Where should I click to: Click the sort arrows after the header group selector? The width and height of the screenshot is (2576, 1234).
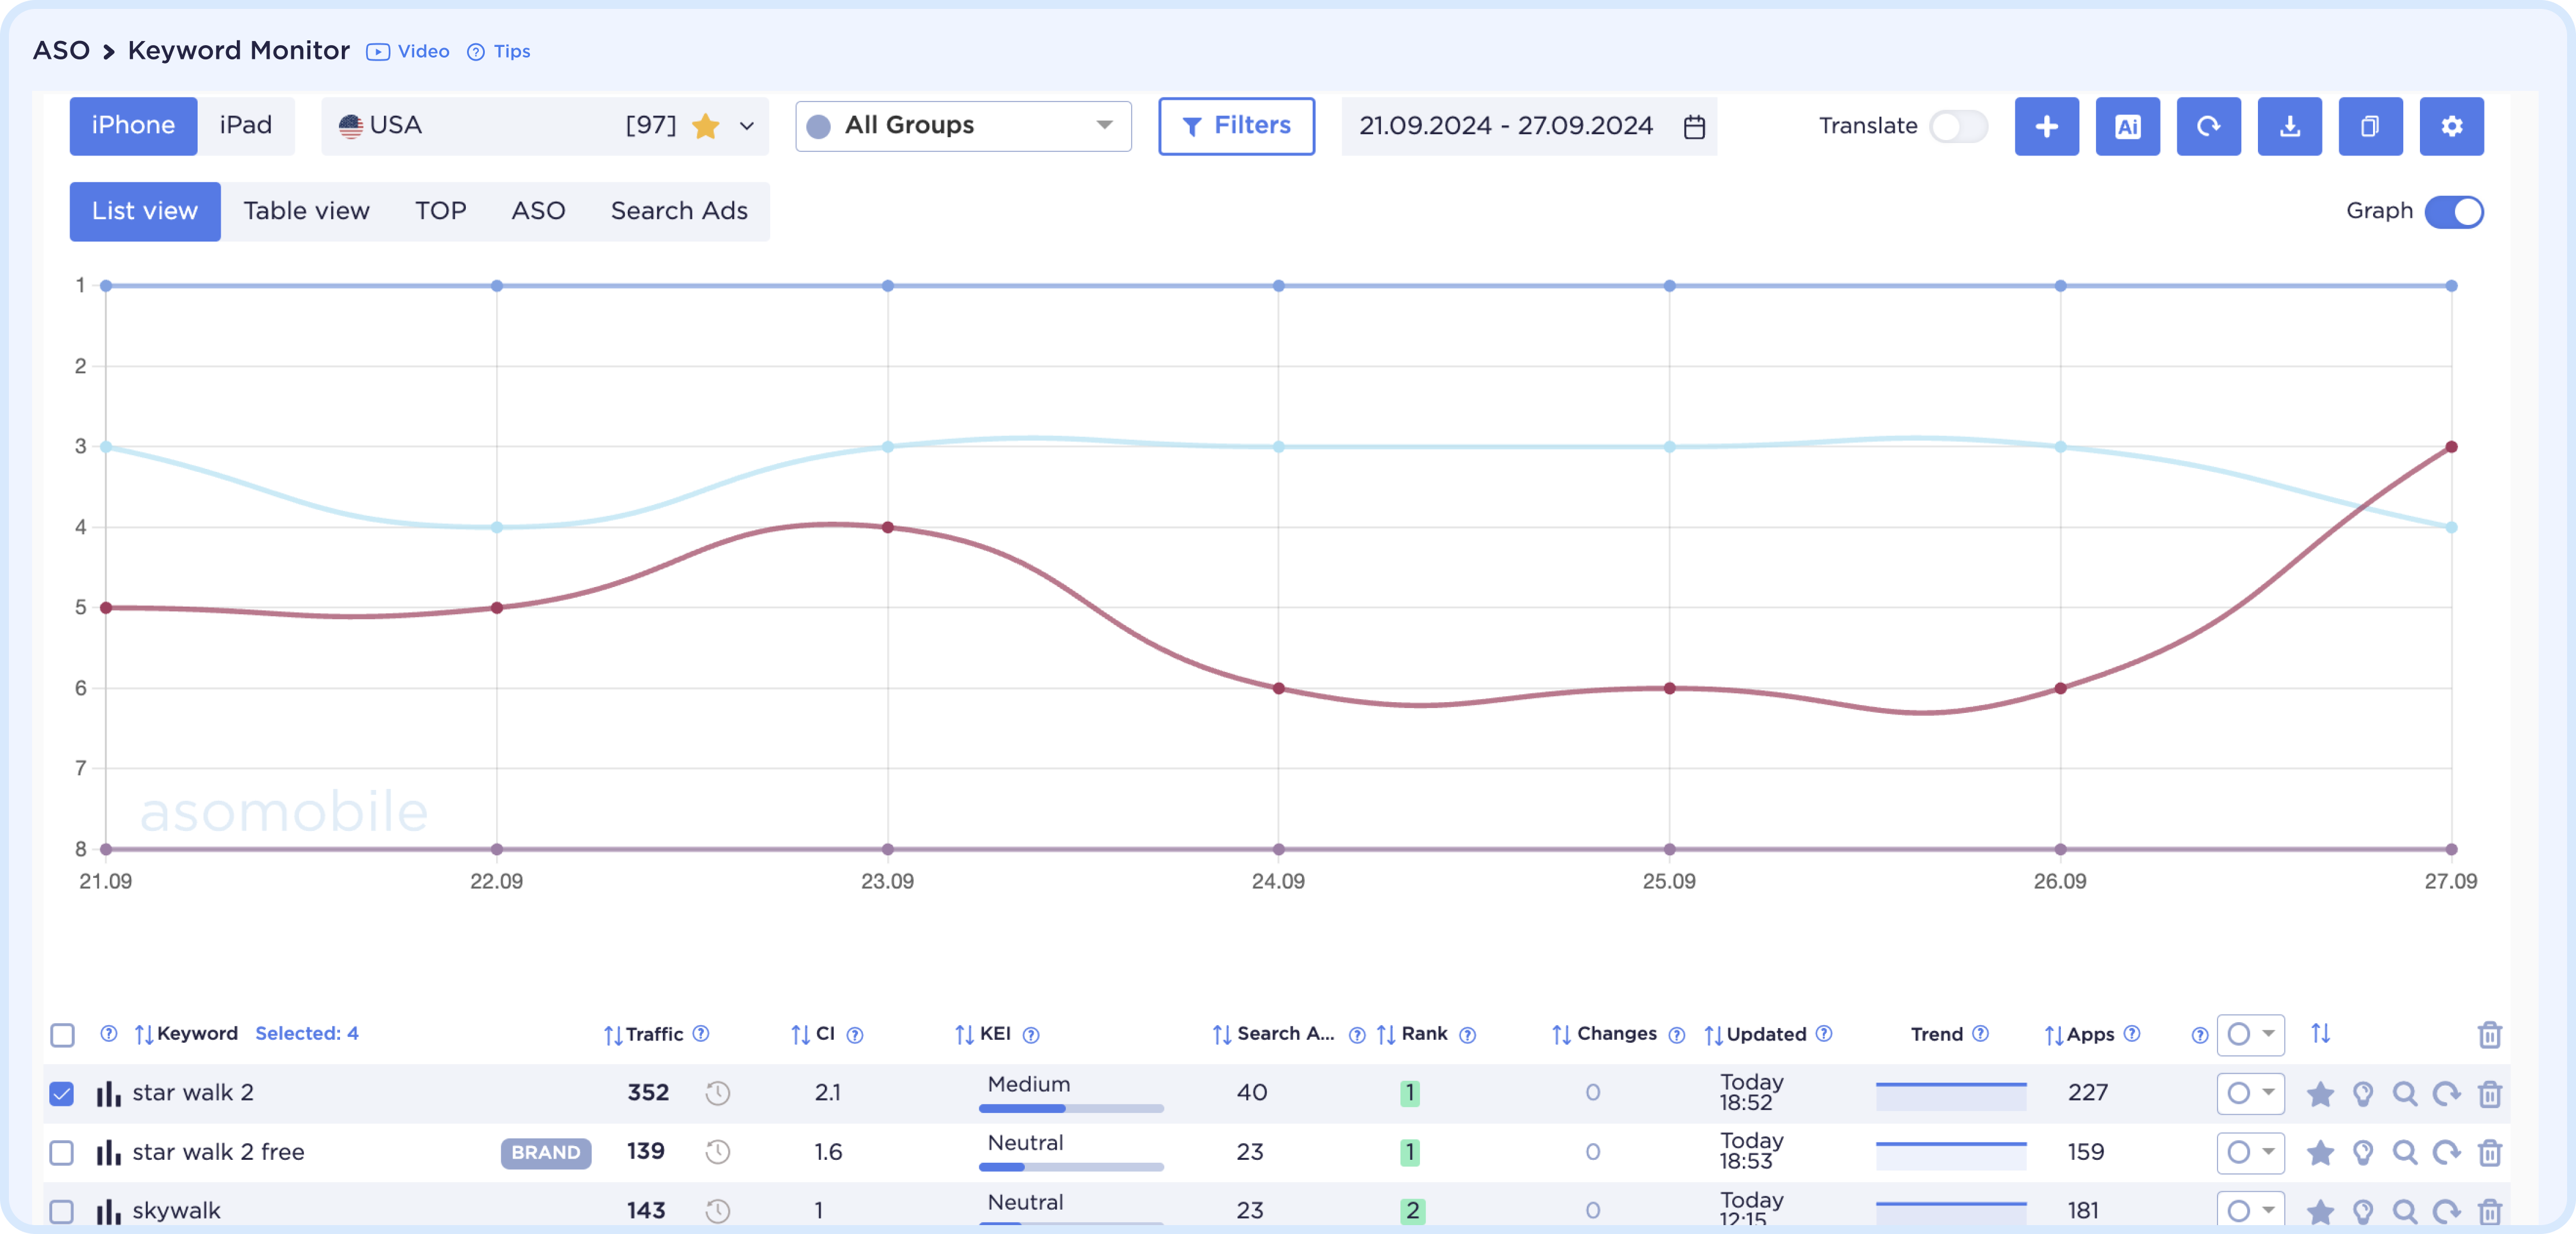[2320, 1034]
